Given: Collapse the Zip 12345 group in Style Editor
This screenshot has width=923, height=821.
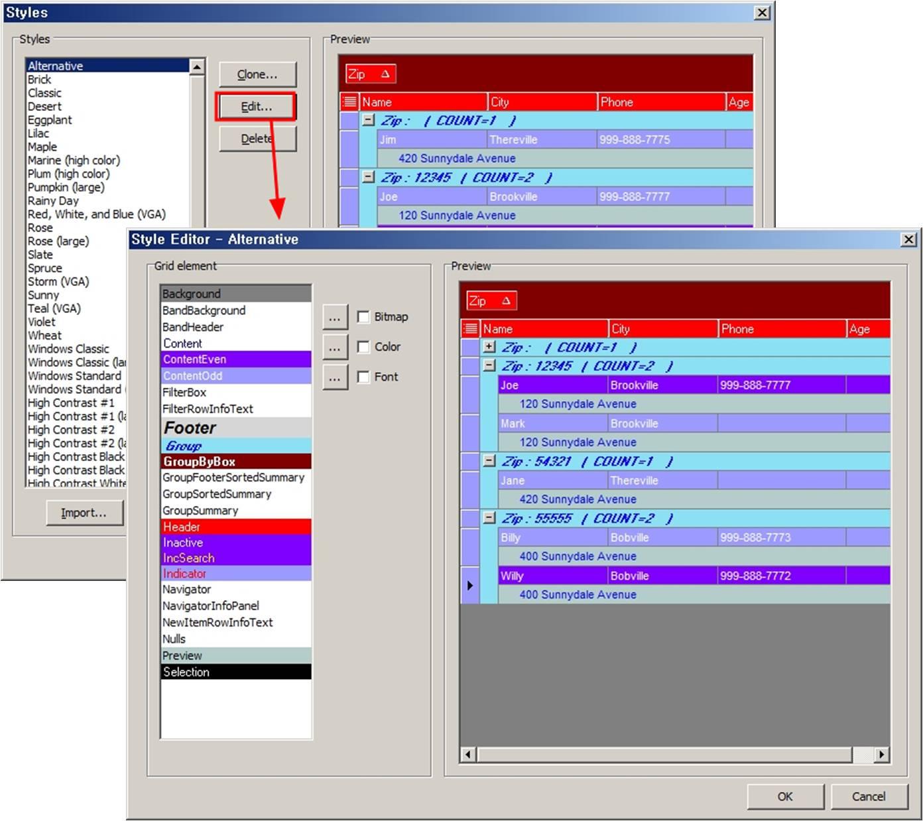Looking at the screenshot, I should coord(489,365).
